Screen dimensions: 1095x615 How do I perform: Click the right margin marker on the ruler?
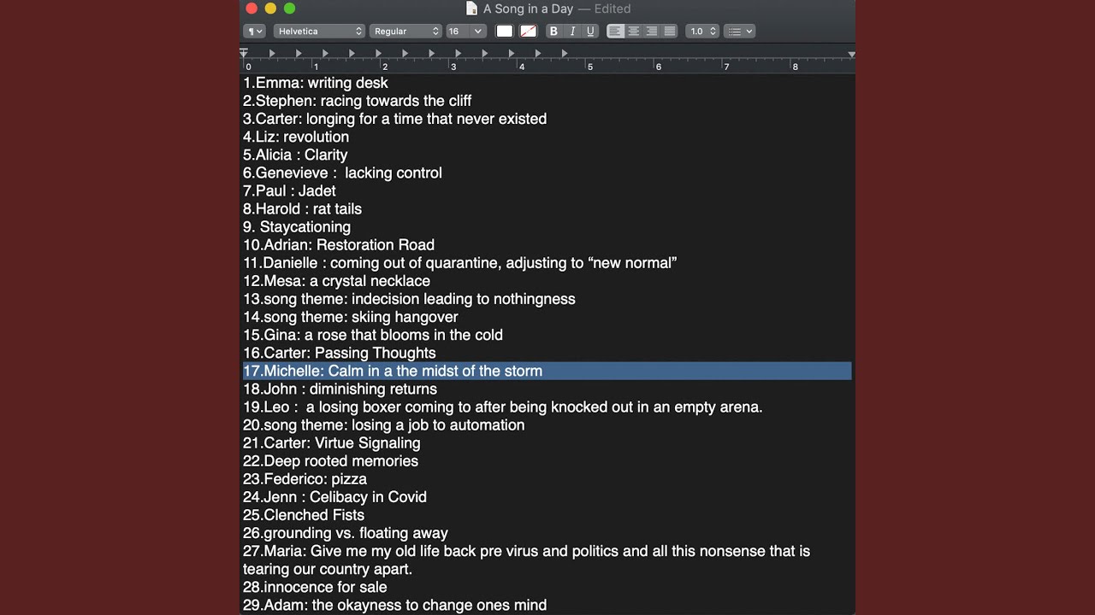click(851, 55)
